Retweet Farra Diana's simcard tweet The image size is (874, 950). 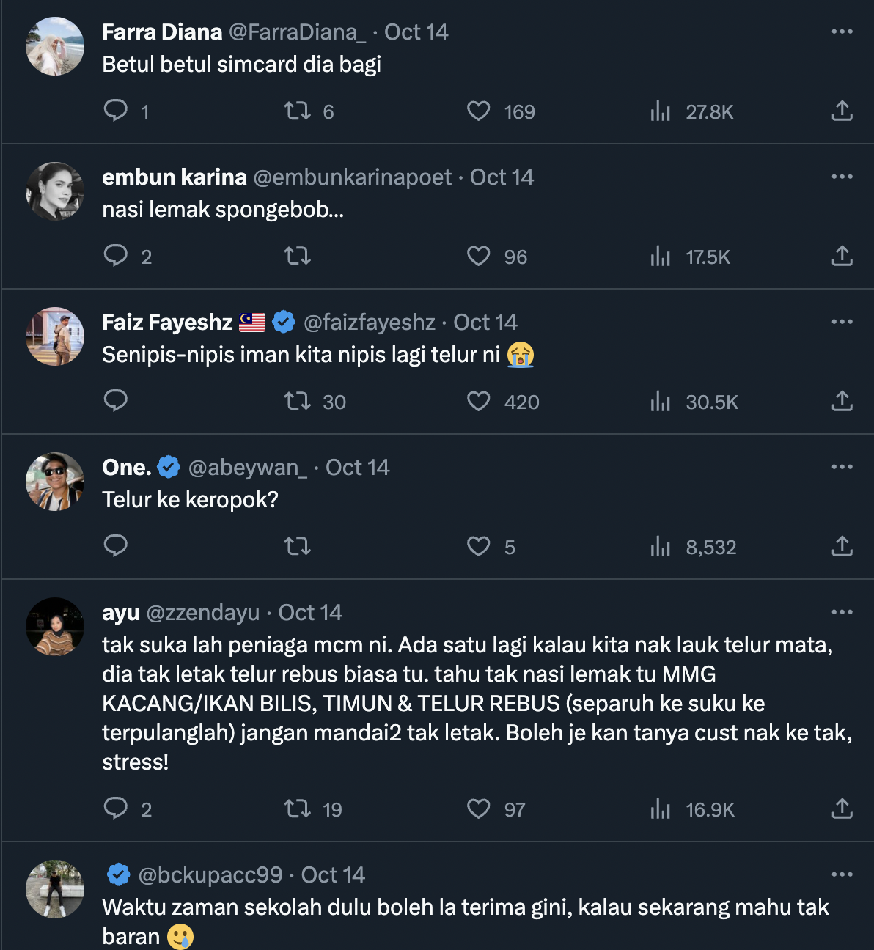(x=298, y=111)
